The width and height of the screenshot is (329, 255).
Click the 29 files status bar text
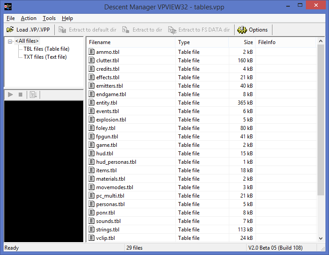tap(134, 248)
